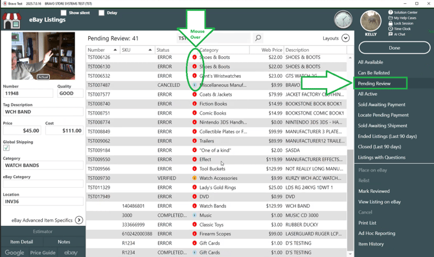Open Solution Center help icon
Screen dimensions: 434x257
(x=391, y=12)
